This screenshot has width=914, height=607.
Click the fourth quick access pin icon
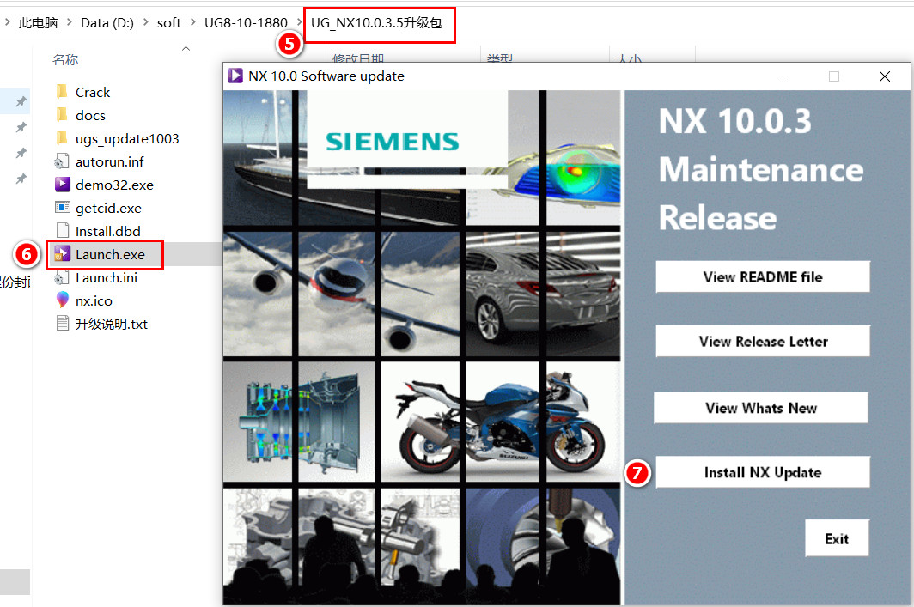tap(21, 179)
